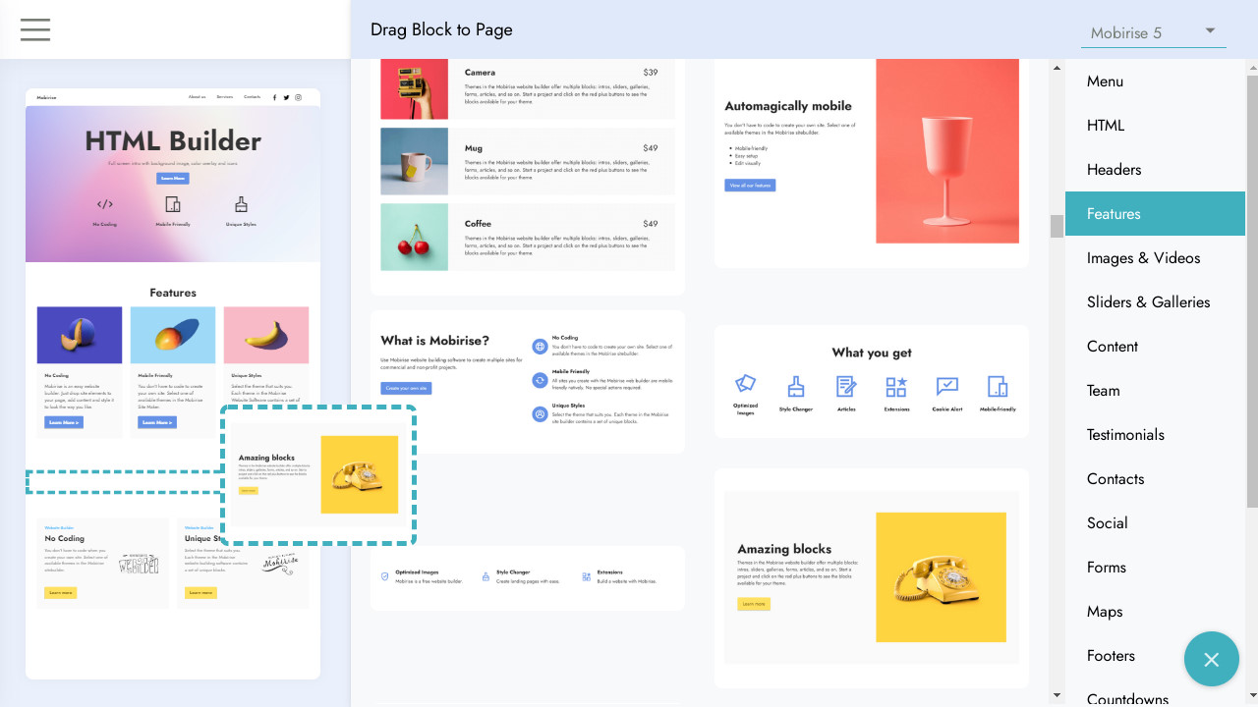1258x707 pixels.
Task: Click the yellow telephone image in panel
Action: coord(941,577)
